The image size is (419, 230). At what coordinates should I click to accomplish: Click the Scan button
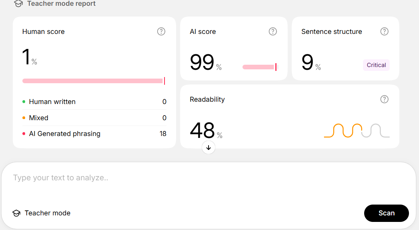[x=387, y=213]
